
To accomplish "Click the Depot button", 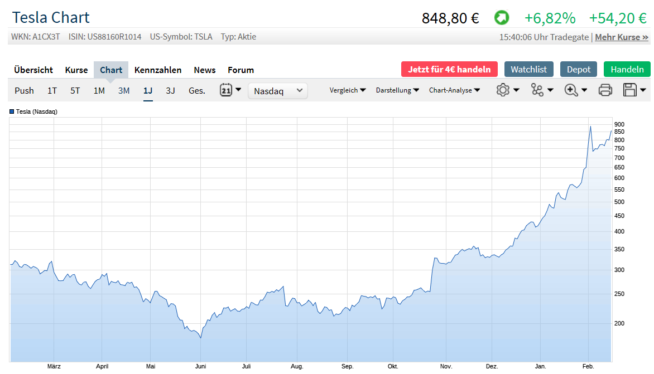I will click(x=579, y=69).
